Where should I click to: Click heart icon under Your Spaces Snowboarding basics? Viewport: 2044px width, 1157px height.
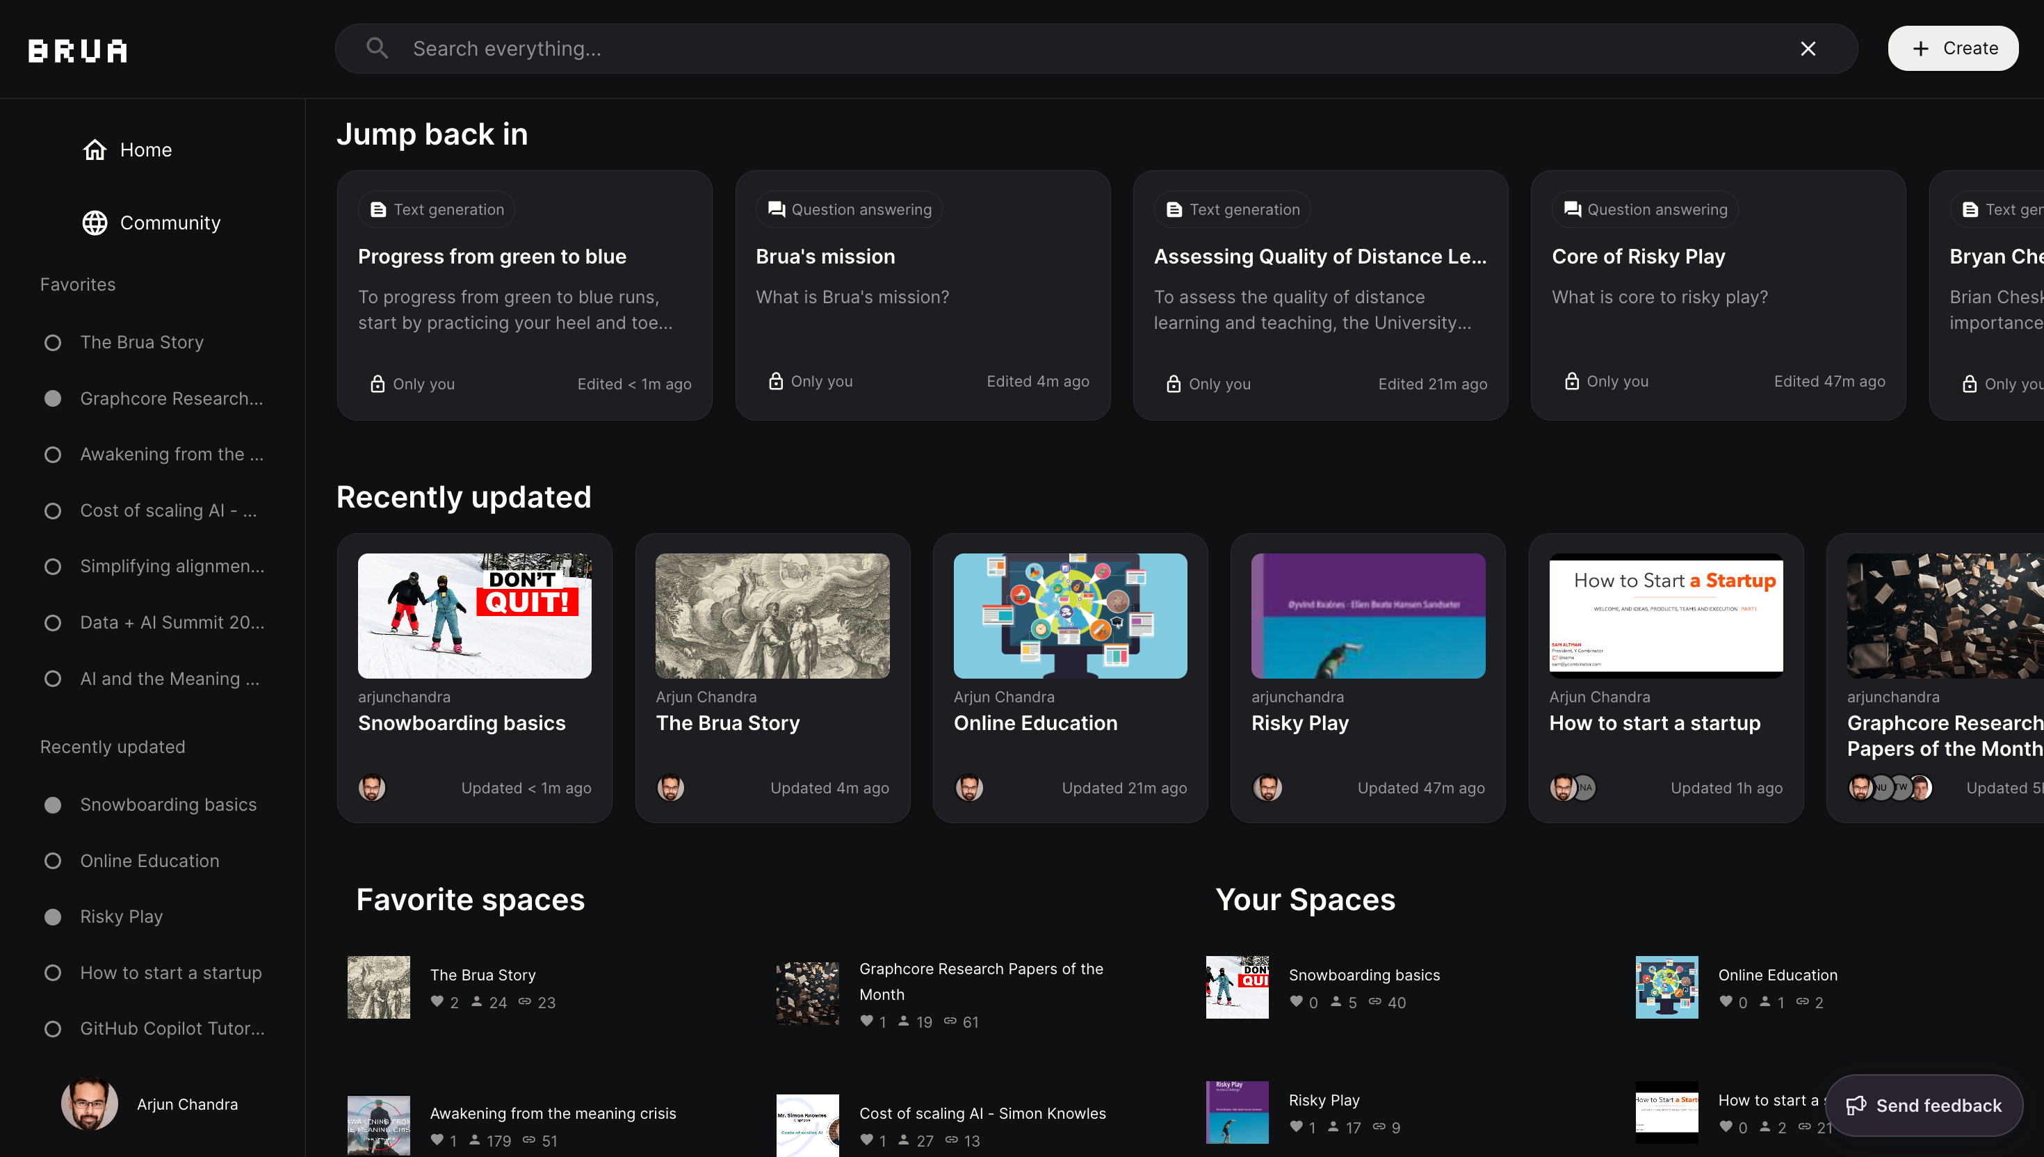(1296, 1001)
